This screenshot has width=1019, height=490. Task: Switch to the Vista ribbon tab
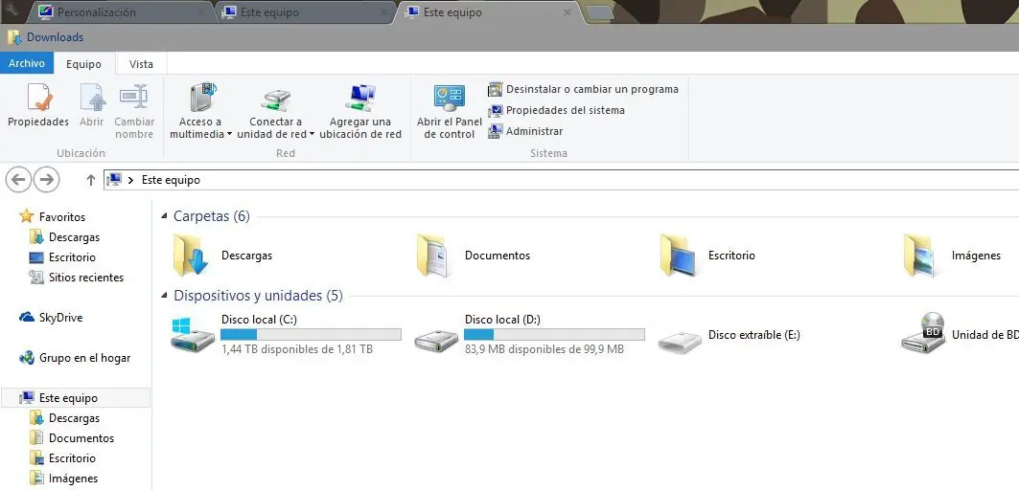point(141,63)
